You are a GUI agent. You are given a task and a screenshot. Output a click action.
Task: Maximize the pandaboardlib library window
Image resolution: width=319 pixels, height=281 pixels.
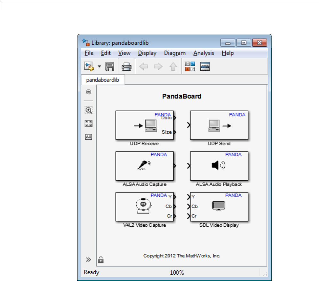[x=243, y=43]
